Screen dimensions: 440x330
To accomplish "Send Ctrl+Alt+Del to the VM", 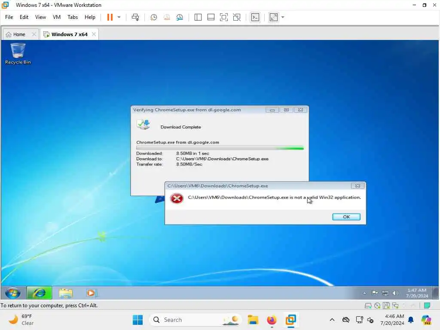I will [x=135, y=17].
